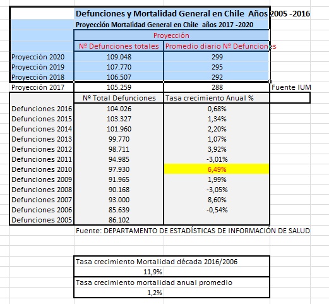
Task: Click the subtitle 'Proyección Mortalidad General en Chile años 2017 -2020'
Action: click(164, 25)
